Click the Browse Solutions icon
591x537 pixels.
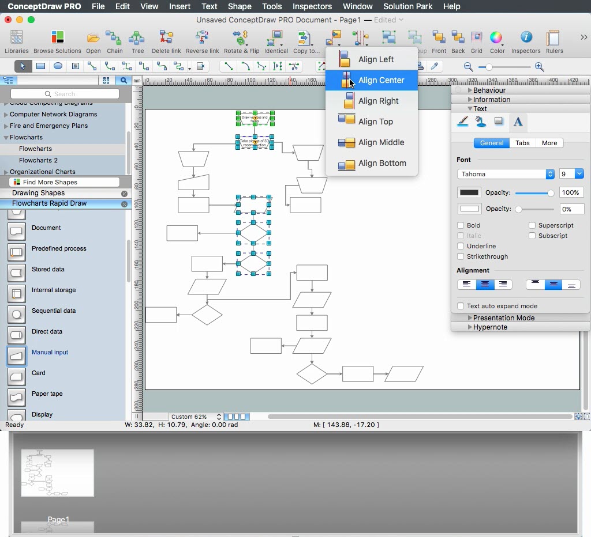[x=57, y=39]
